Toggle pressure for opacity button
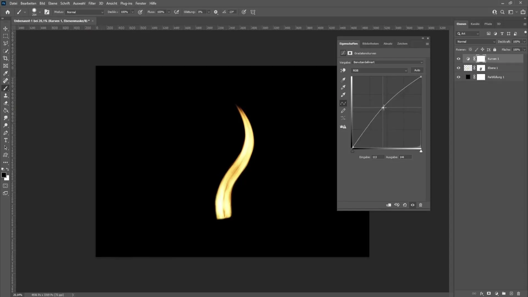This screenshot has width=528, height=297. click(140, 12)
